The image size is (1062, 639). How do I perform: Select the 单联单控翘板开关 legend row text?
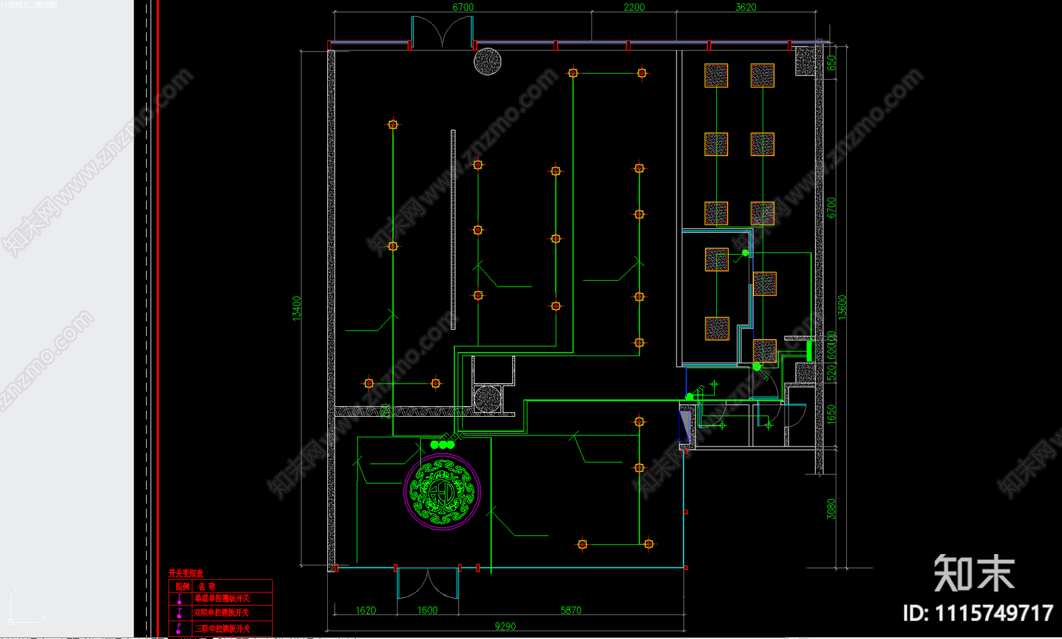click(x=222, y=599)
